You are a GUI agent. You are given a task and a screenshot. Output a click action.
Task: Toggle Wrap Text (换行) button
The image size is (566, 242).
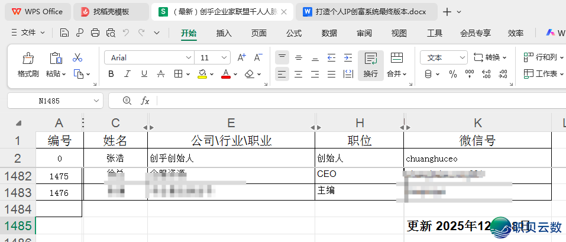coord(371,64)
